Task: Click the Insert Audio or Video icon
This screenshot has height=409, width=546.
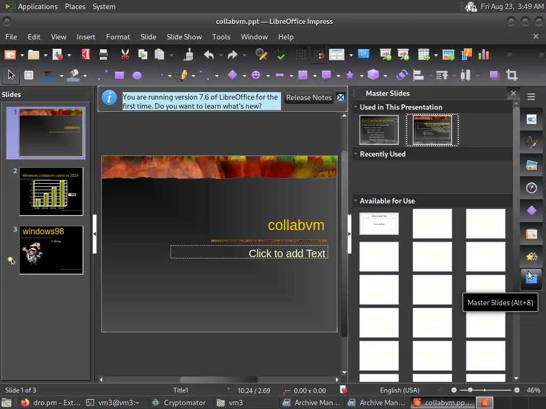Action: coord(466,55)
